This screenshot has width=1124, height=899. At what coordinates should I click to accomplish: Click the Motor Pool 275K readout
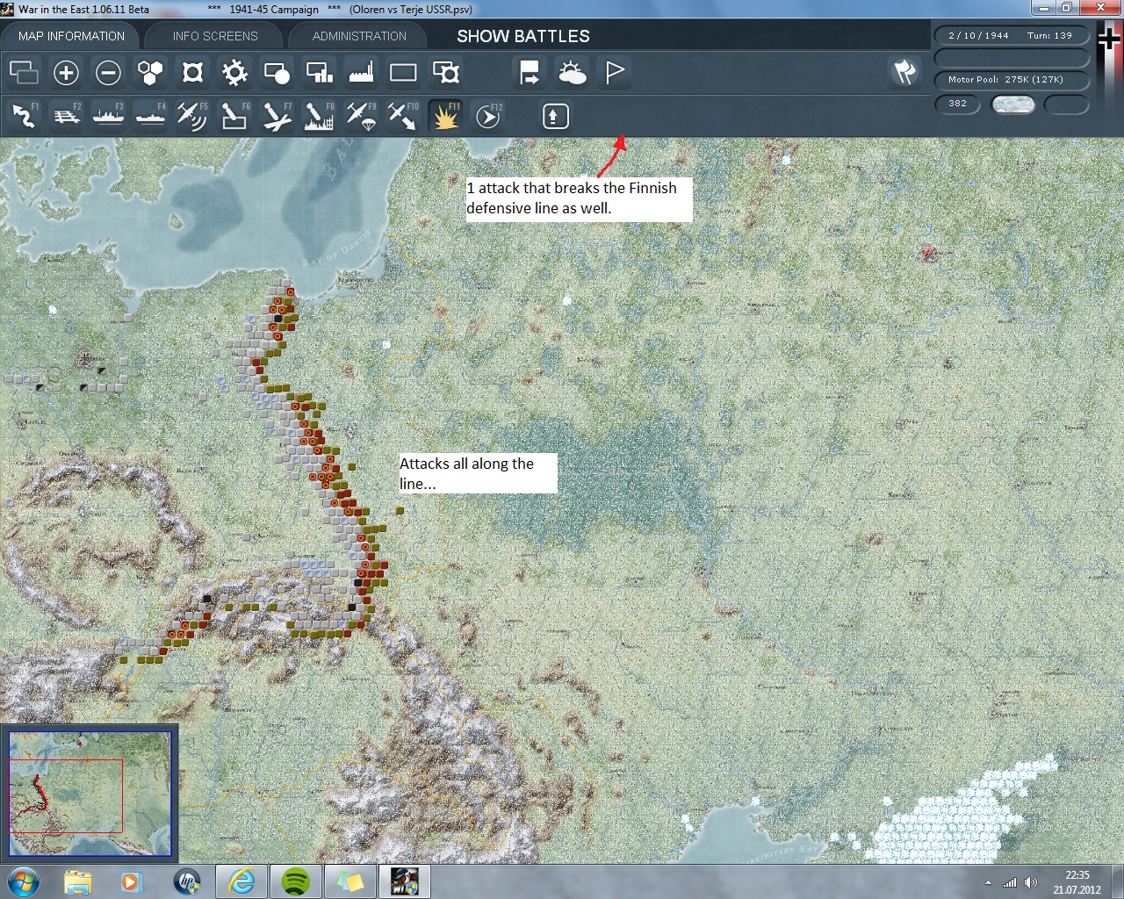click(1011, 79)
